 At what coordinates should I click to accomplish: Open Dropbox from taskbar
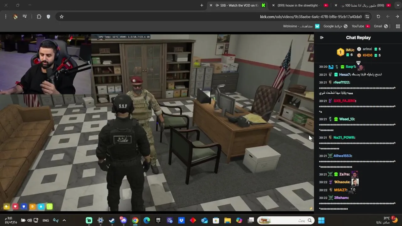point(181,220)
